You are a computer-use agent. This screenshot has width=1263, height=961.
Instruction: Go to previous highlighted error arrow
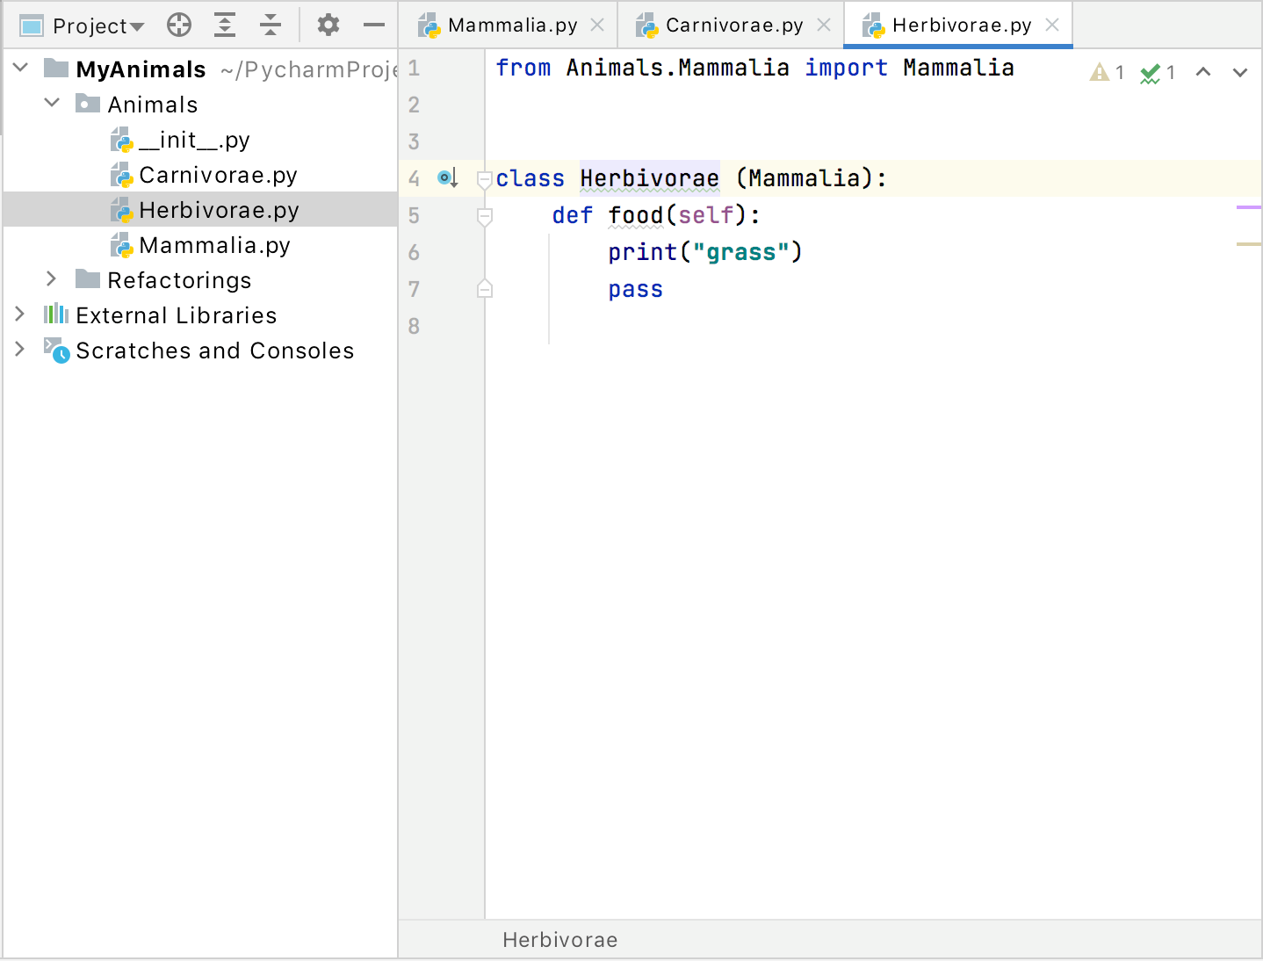(1203, 73)
